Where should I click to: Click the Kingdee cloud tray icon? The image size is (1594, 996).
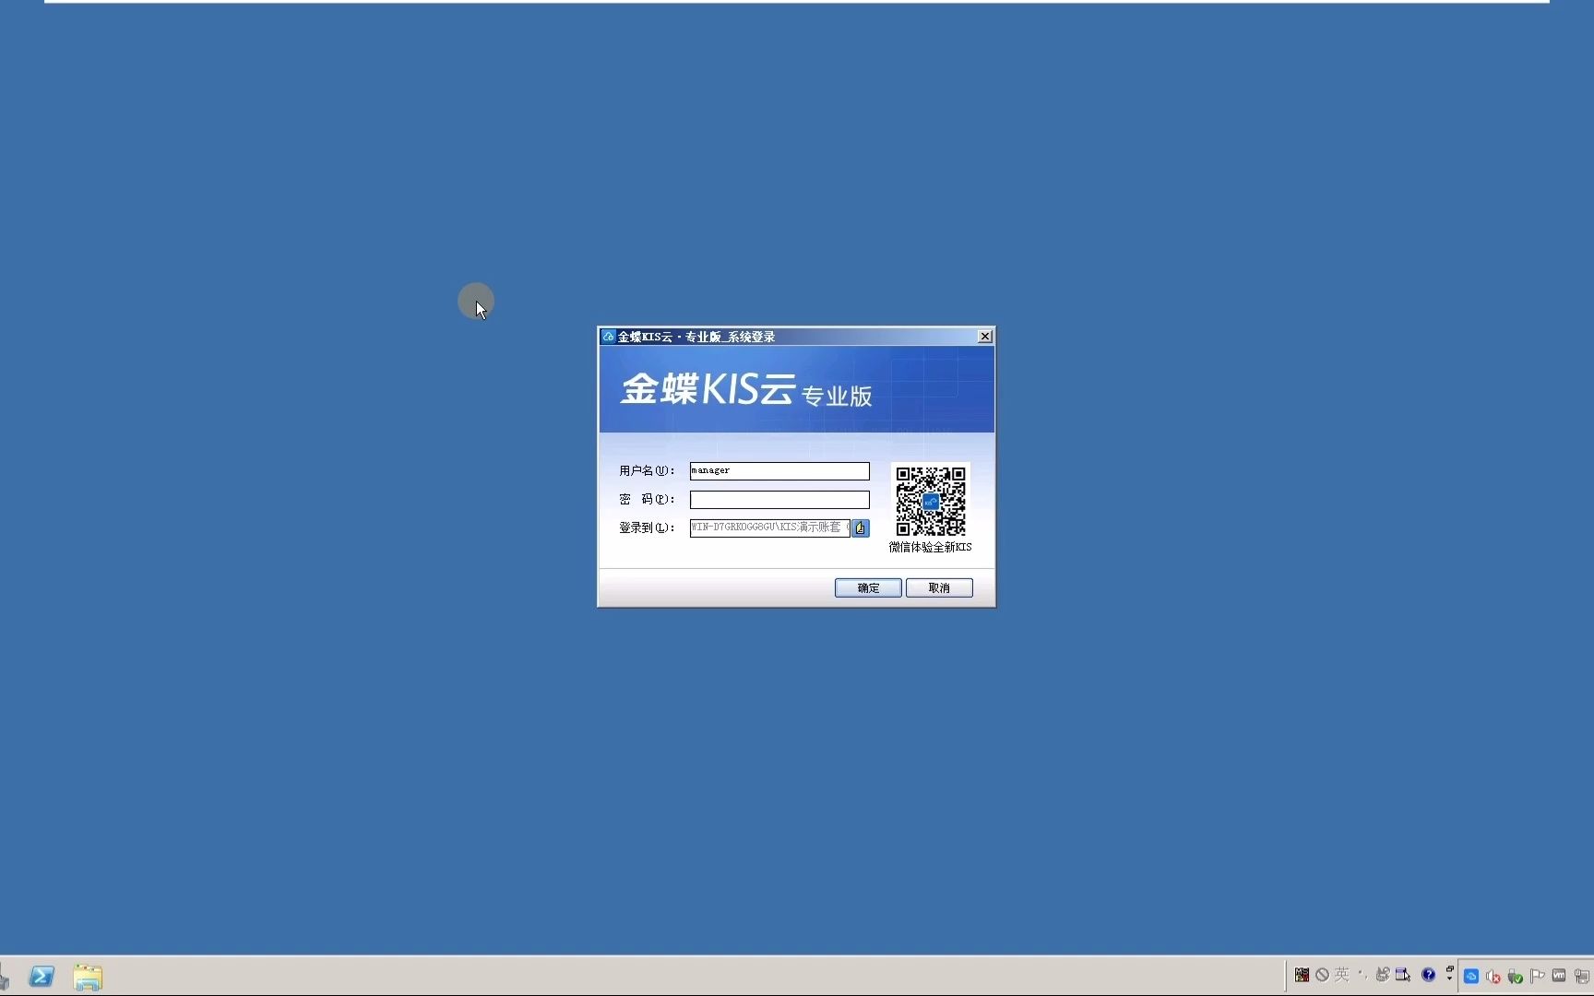tap(1471, 976)
